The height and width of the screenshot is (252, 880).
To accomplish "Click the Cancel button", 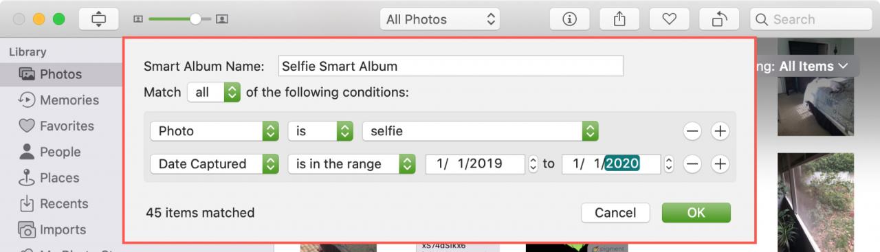I will coord(615,213).
